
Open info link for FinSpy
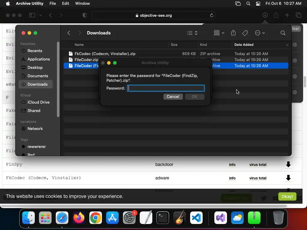click(x=232, y=165)
